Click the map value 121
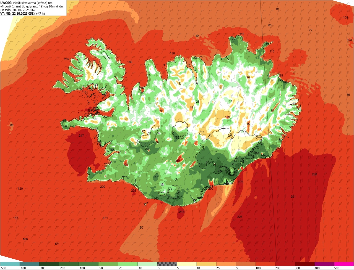The image size is (354, 270). (57, 244)
